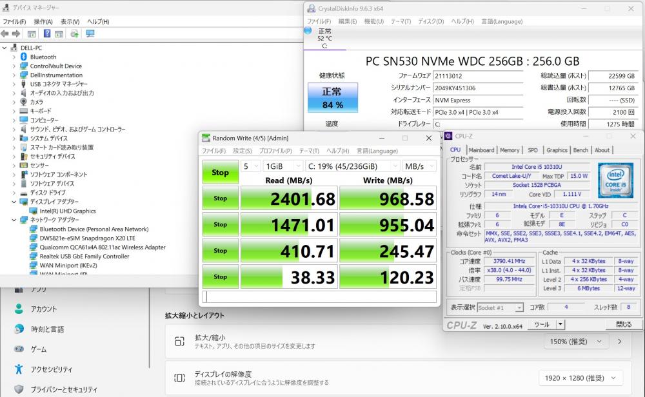Open the Socket #1 selector in CPU-Z
The width and height of the screenshot is (645, 397).
[x=501, y=307]
